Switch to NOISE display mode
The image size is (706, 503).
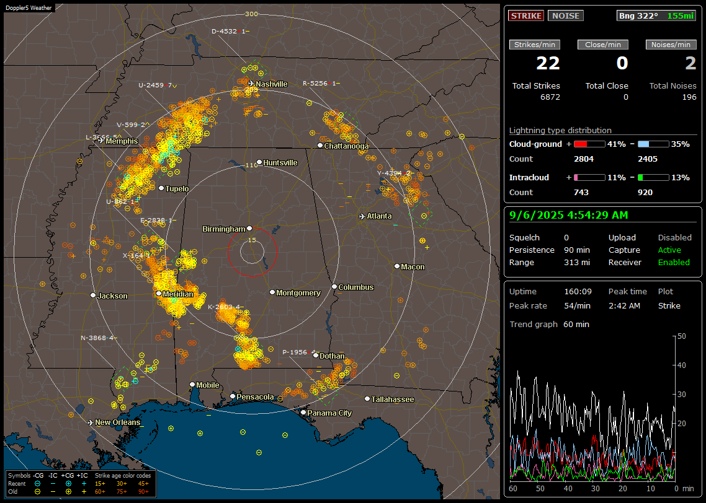click(566, 15)
